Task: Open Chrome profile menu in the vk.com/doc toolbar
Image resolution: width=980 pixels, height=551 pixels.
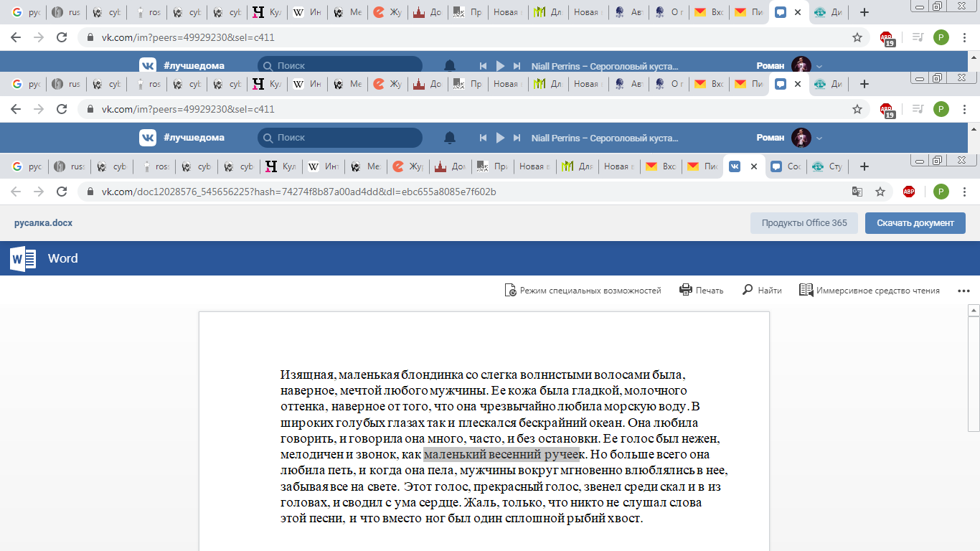Action: click(x=941, y=192)
